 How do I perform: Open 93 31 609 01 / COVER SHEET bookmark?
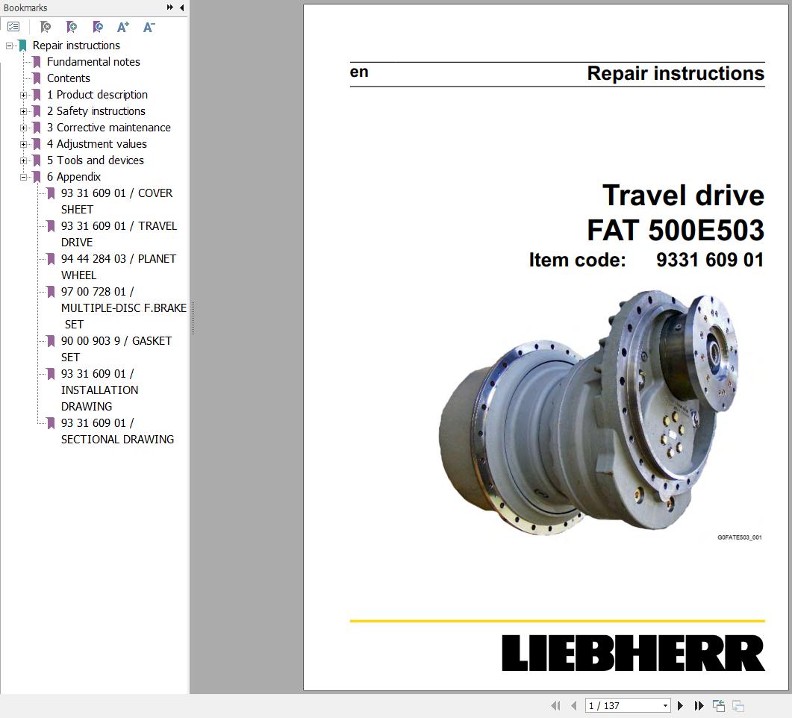tap(116, 201)
